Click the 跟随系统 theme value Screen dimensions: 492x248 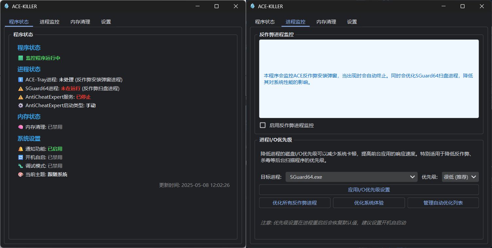[58, 174]
